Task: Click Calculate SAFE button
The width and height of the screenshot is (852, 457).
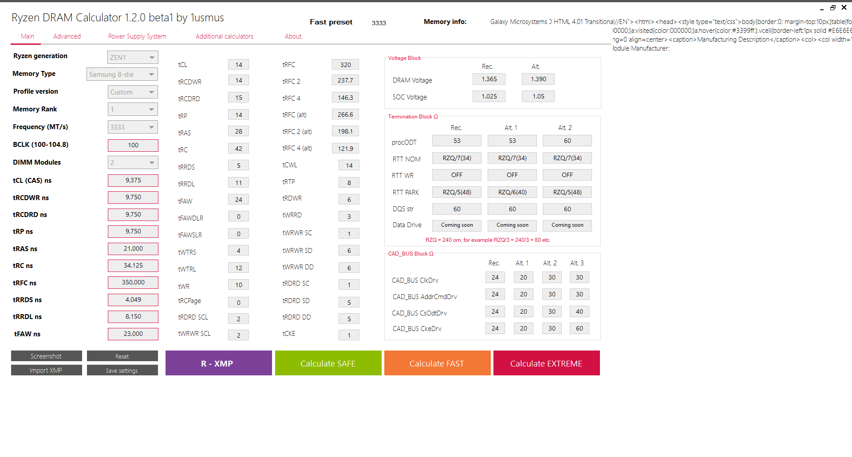Action: click(x=328, y=363)
